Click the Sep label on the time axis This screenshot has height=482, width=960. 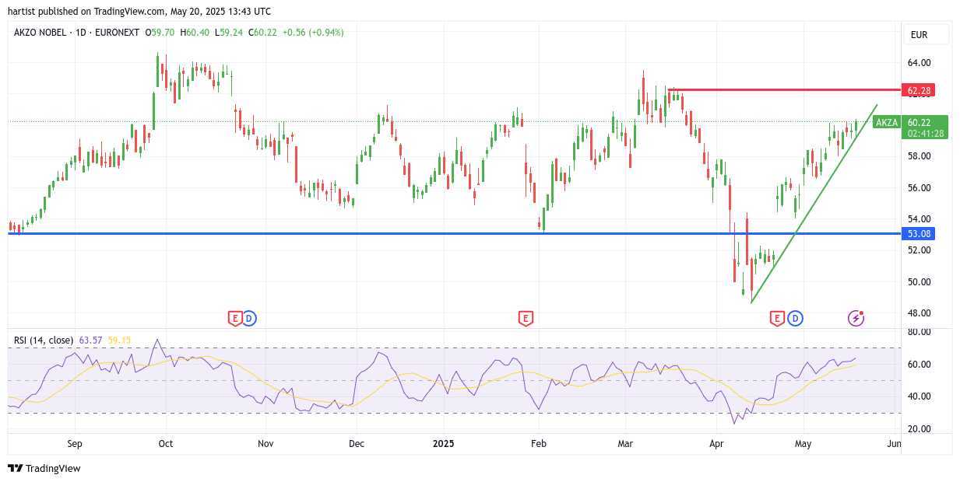75,444
